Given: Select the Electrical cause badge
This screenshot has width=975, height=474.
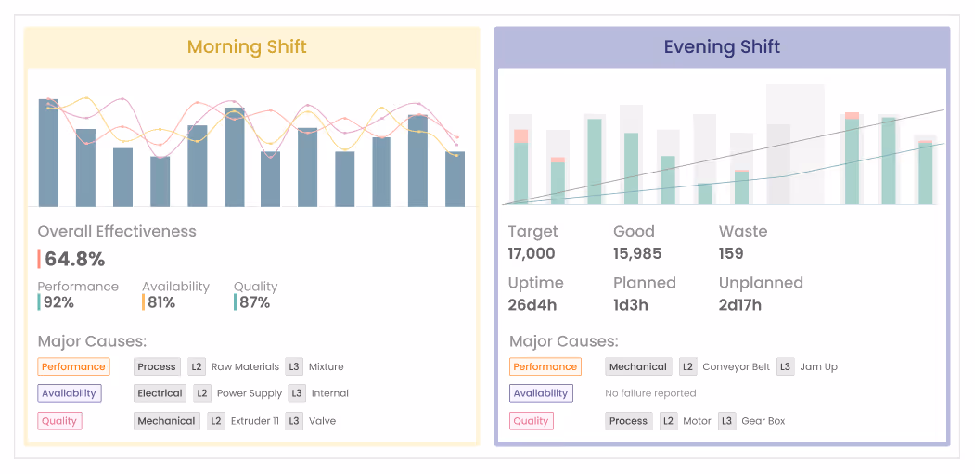Looking at the screenshot, I should coord(160,393).
